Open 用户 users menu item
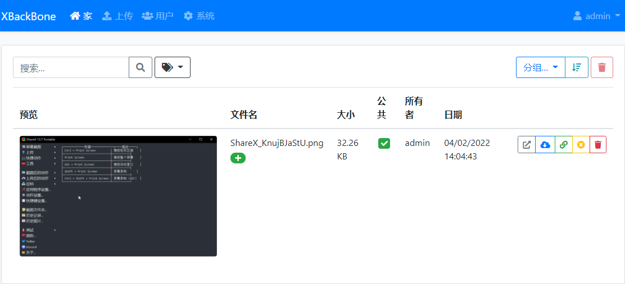Viewport: 625px width, 284px height. [x=158, y=16]
